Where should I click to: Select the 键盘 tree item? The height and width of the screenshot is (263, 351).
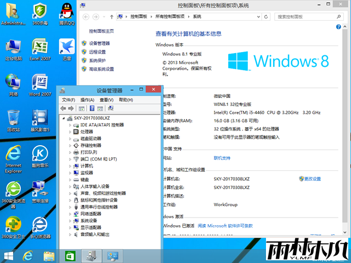coord(84,180)
